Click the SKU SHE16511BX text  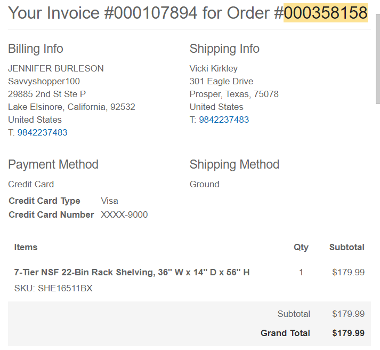pyautogui.click(x=53, y=288)
